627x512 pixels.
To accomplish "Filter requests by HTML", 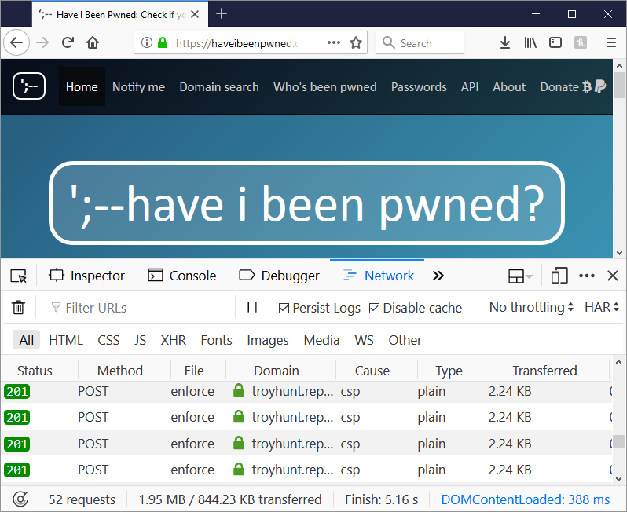I will coord(66,340).
